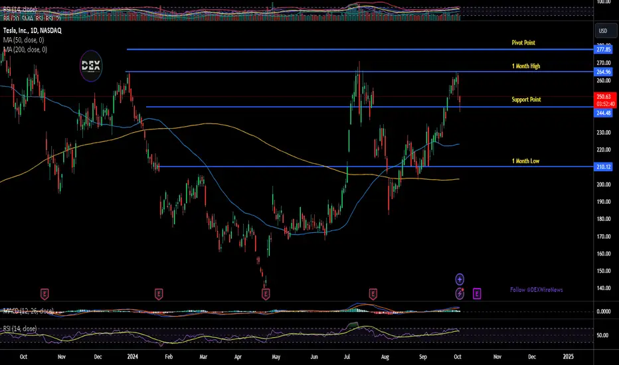The height and width of the screenshot is (365, 619).
Task: Click the 230.00 level on the price scale
Action: (604, 133)
